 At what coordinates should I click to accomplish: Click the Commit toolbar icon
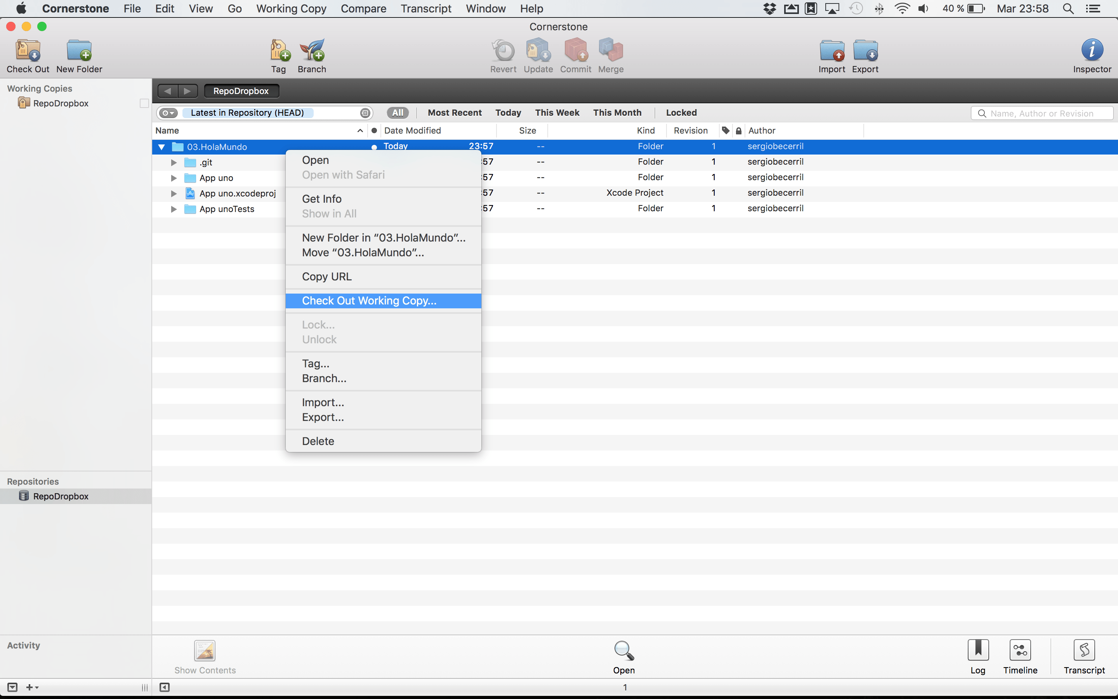pos(576,50)
